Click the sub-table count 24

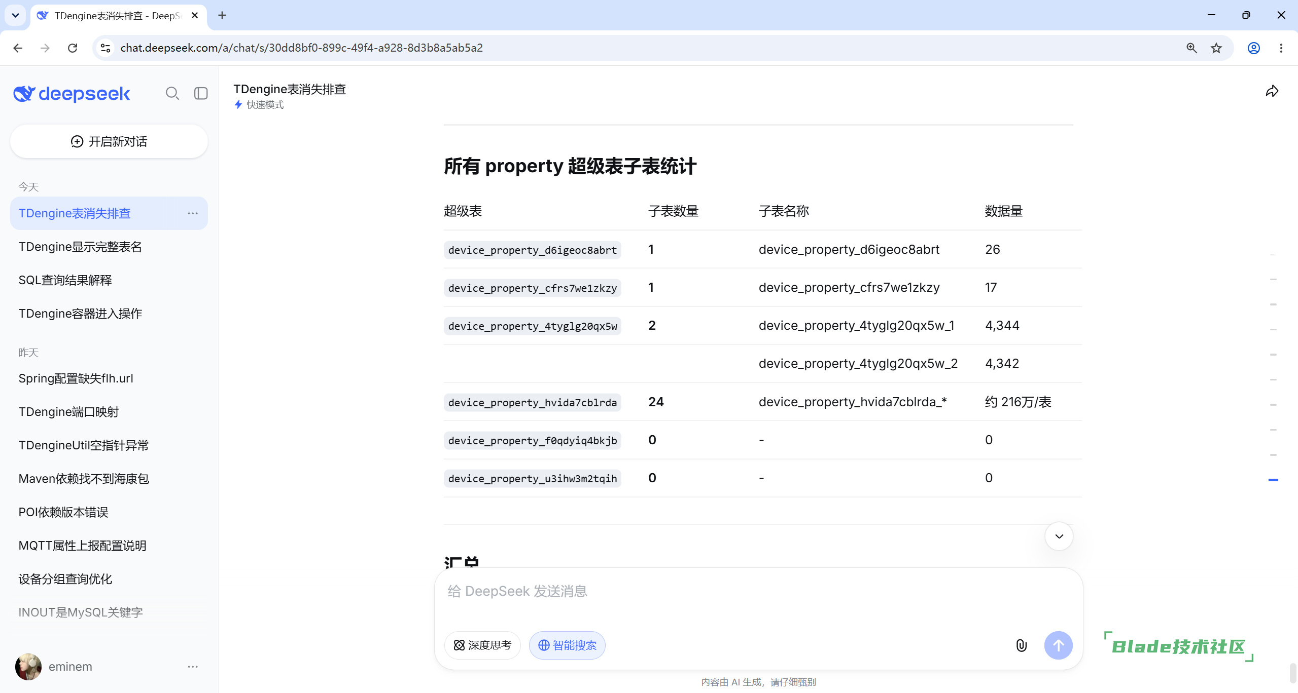point(656,402)
